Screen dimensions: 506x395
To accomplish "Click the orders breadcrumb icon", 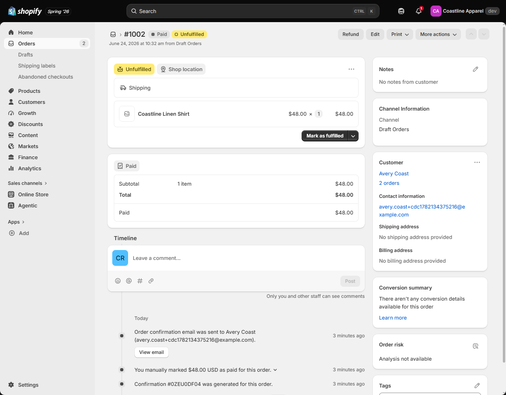I will (113, 34).
